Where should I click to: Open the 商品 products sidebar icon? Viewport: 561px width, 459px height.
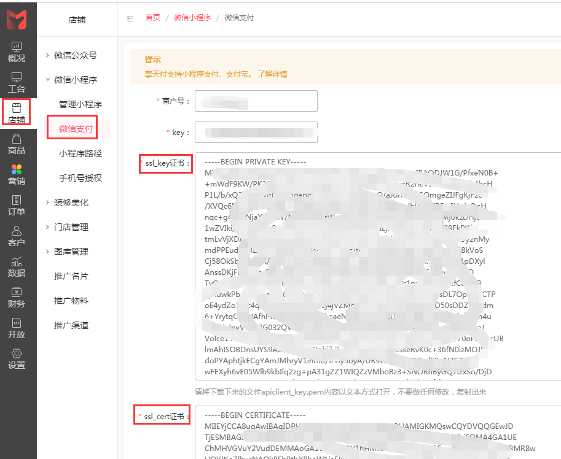coord(17,144)
